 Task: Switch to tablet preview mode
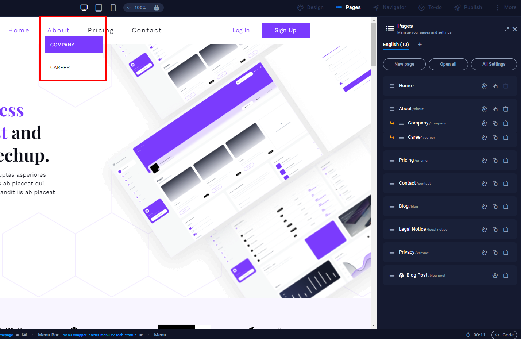(99, 7)
